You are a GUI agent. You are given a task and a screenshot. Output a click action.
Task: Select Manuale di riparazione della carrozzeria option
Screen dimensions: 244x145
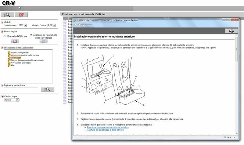coord(31,35)
